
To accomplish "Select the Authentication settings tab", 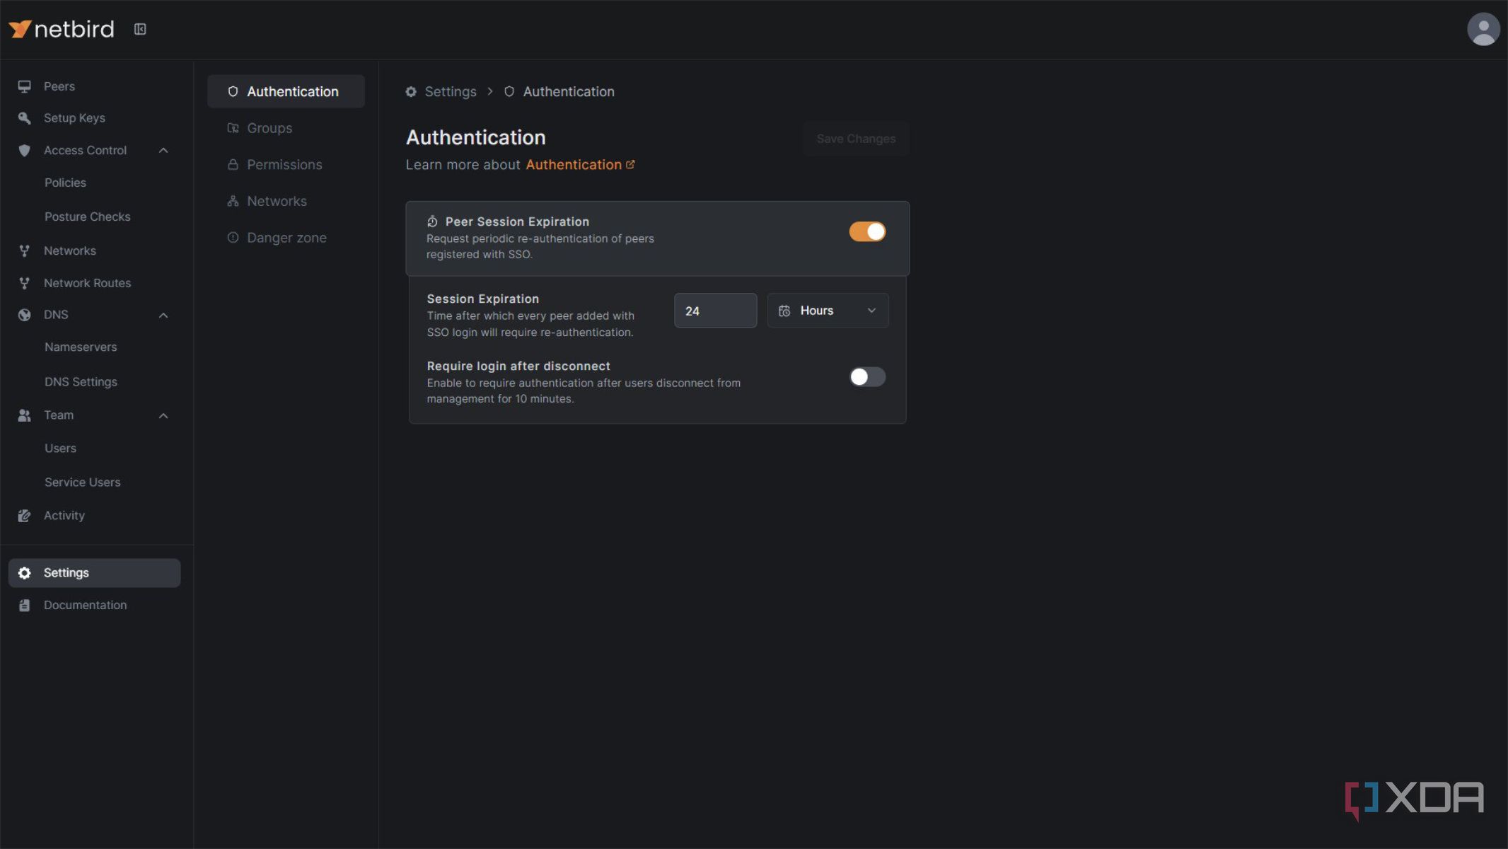I will click(286, 91).
